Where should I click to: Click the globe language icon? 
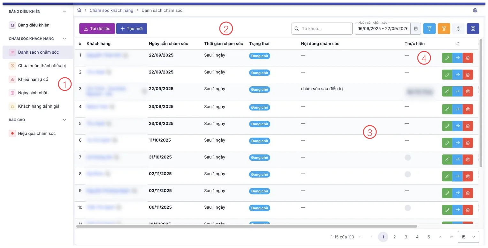coord(475,10)
